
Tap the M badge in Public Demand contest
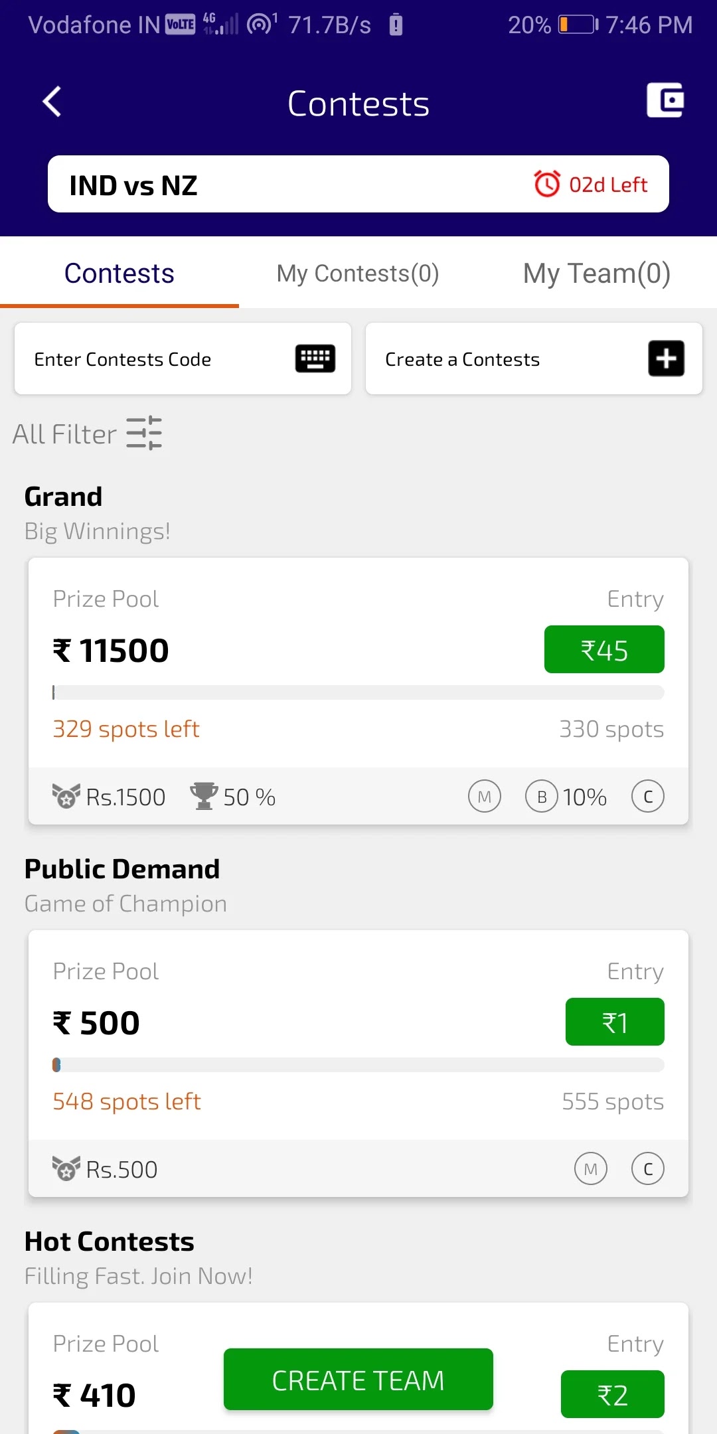[591, 1169]
